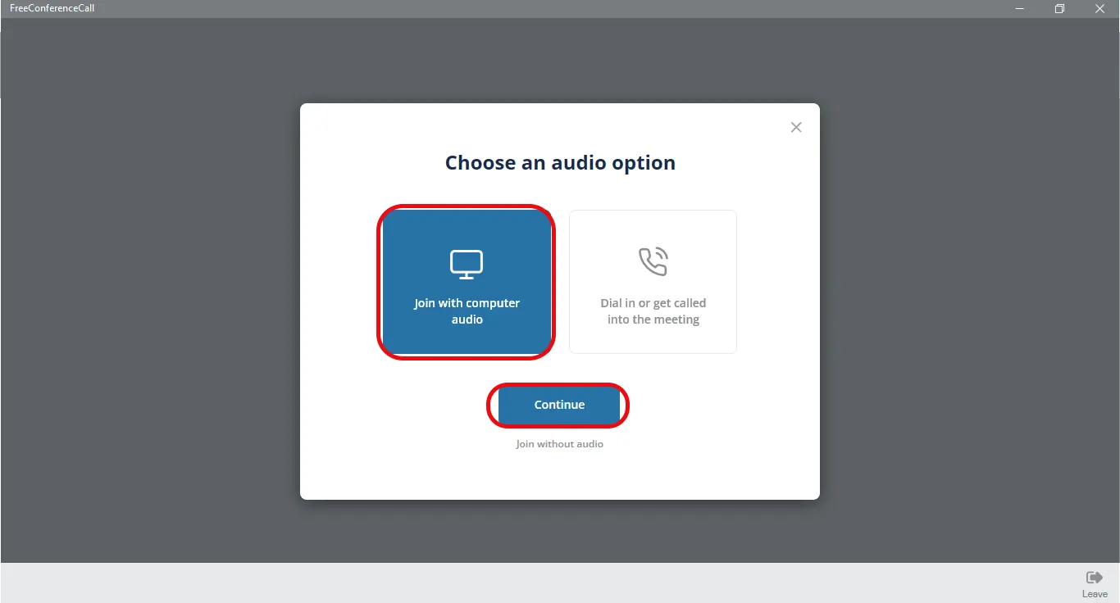This screenshot has height=603, width=1120.
Task: Select the Dial in or get called option
Action: [652, 282]
